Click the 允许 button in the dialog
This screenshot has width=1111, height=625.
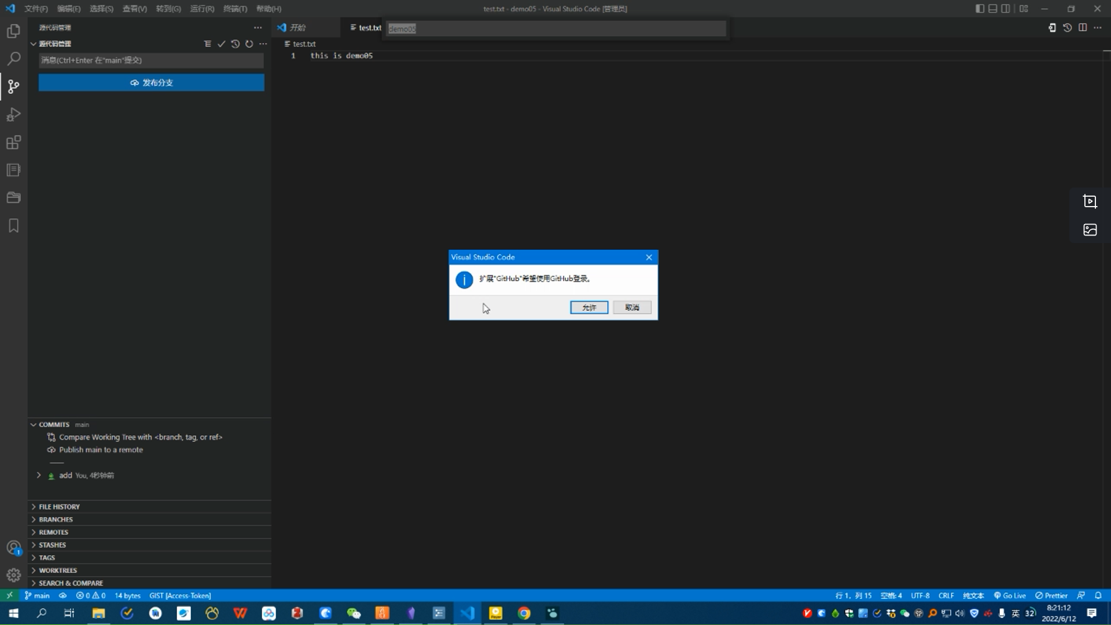(x=588, y=307)
